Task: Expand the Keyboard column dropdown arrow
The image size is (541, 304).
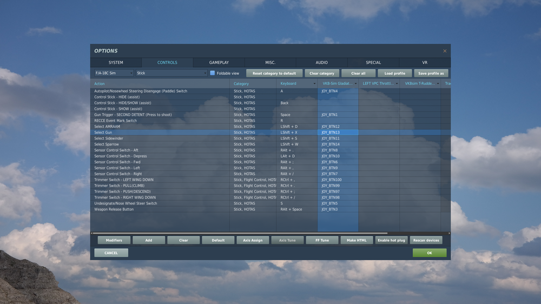Action: tap(314, 83)
